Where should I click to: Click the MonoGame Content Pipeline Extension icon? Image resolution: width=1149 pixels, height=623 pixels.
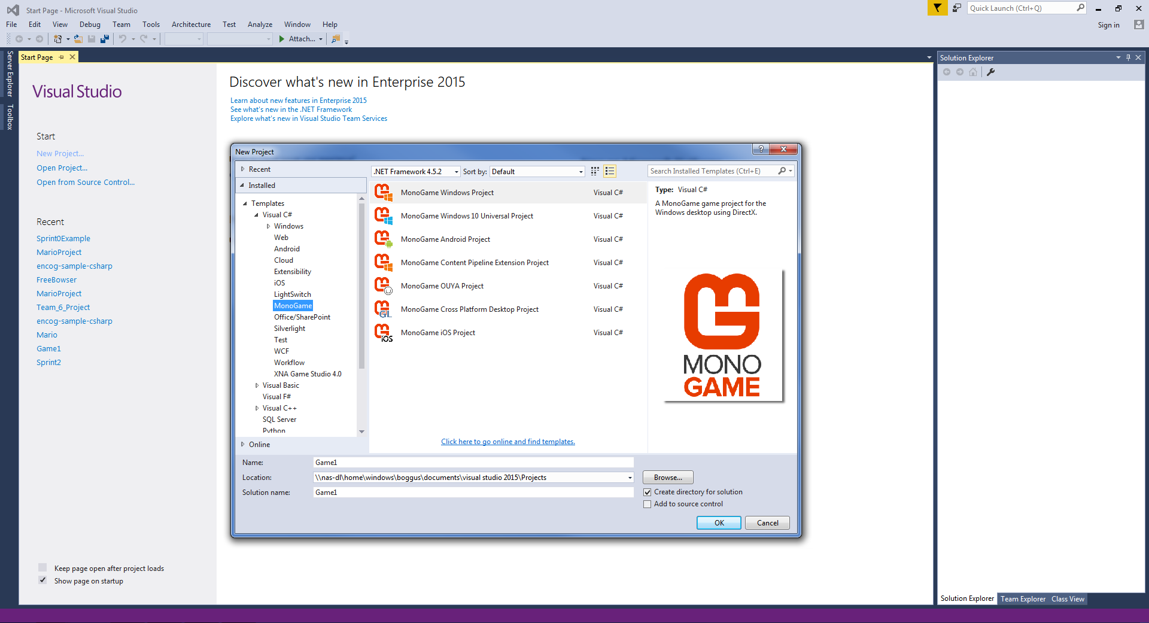pos(384,263)
